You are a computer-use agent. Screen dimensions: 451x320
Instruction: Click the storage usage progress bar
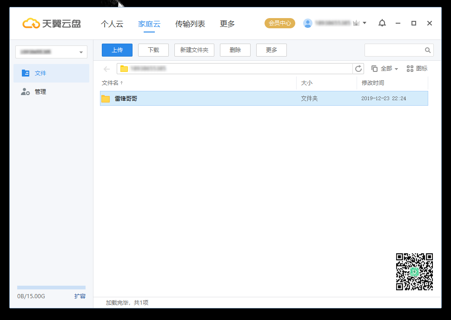[x=51, y=288]
